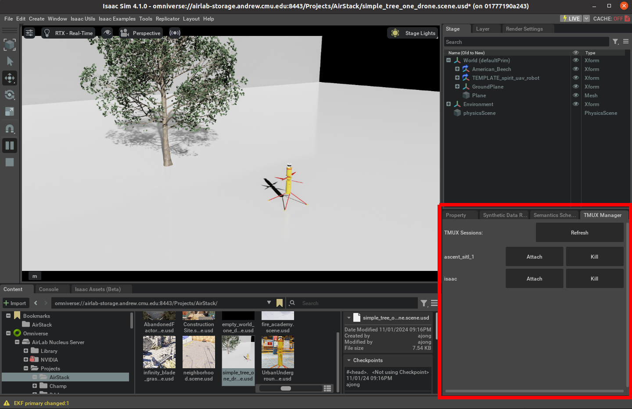Open viewport settings sliders icon
The height and width of the screenshot is (409, 632).
coord(29,33)
